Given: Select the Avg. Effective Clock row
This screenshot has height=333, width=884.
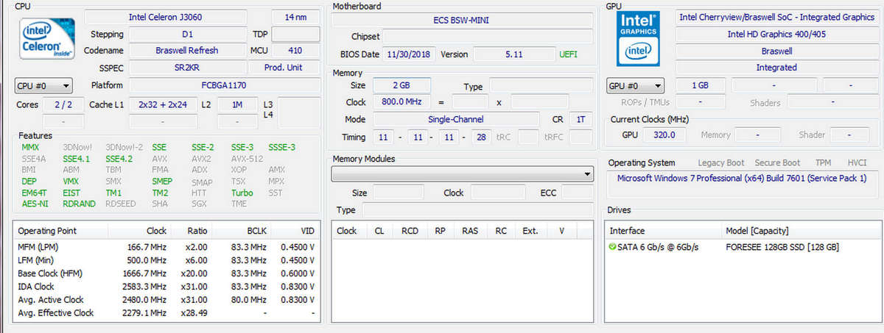Looking at the screenshot, I should point(168,313).
